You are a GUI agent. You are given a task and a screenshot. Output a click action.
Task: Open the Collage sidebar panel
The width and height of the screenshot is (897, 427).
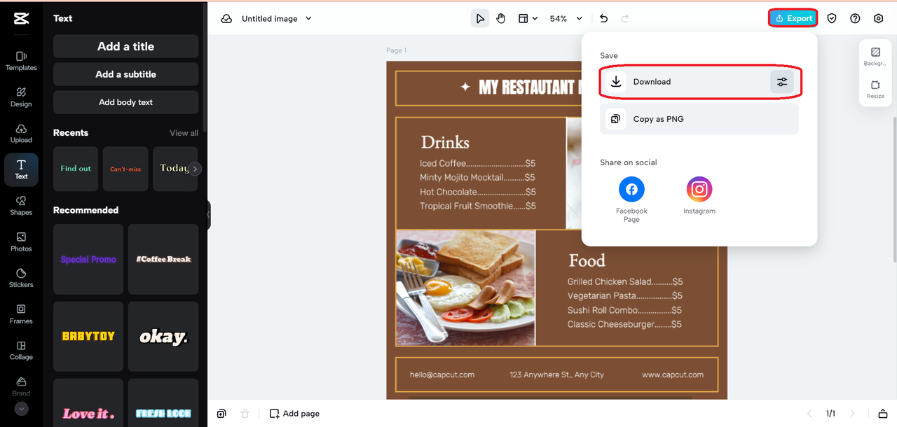[21, 351]
